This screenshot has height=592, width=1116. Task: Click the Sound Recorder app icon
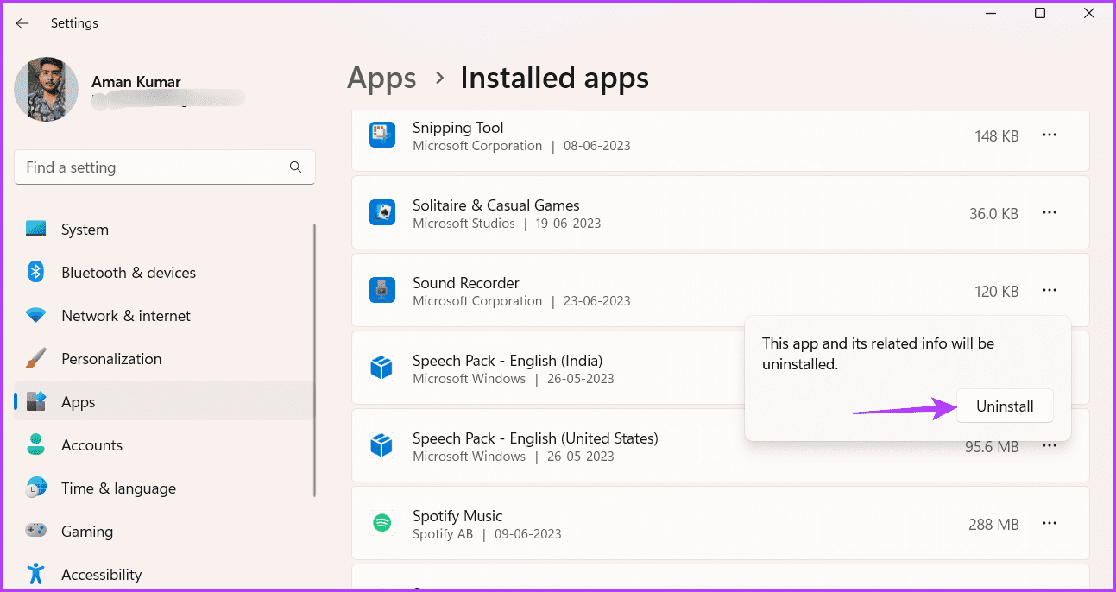[x=381, y=291]
